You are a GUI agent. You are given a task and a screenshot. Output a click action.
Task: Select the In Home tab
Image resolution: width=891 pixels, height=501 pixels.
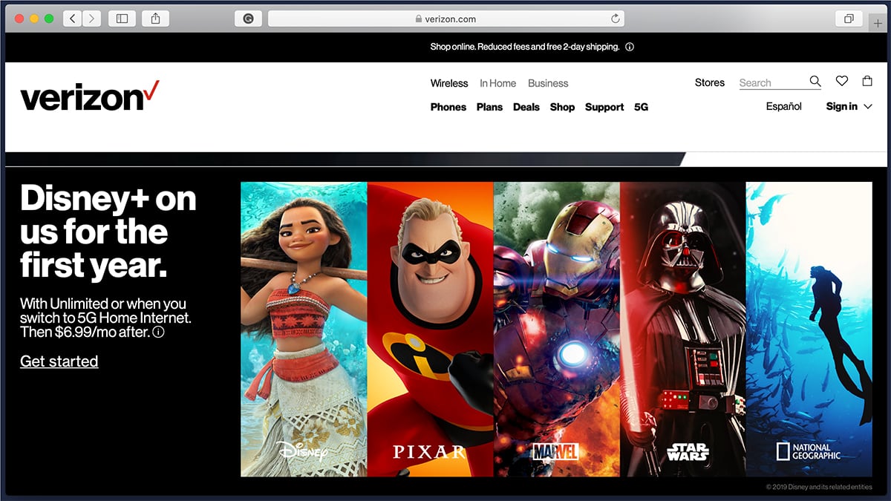[x=497, y=83]
